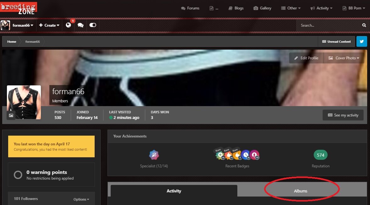This screenshot has width=370, height=205.
Task: Open the Create dropdown
Action: tap(49, 25)
